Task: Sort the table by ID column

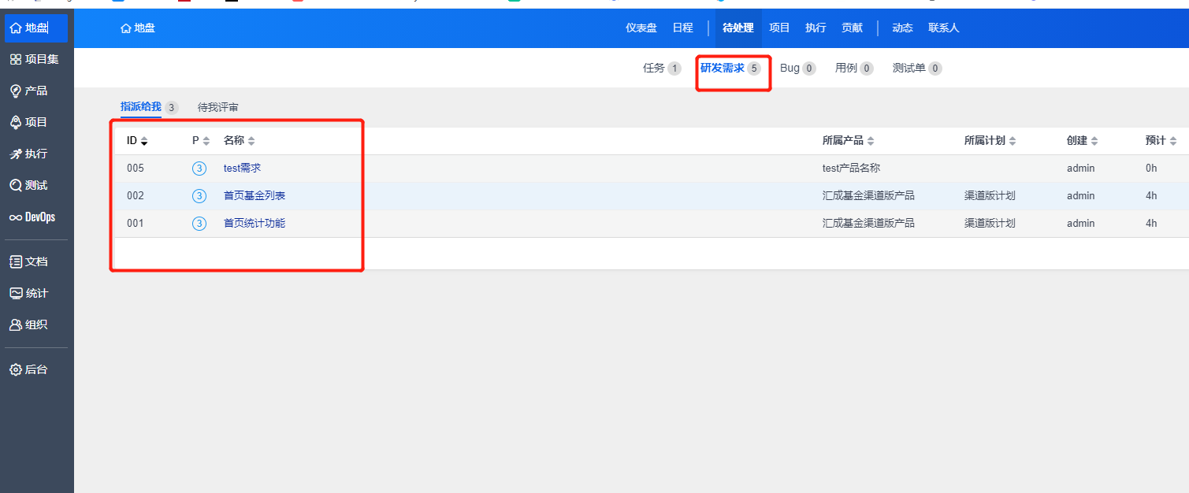Action: 137,141
